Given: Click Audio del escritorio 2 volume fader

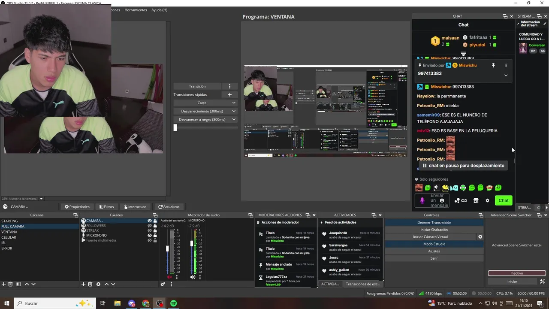Looking at the screenshot, I should click(x=167, y=248).
